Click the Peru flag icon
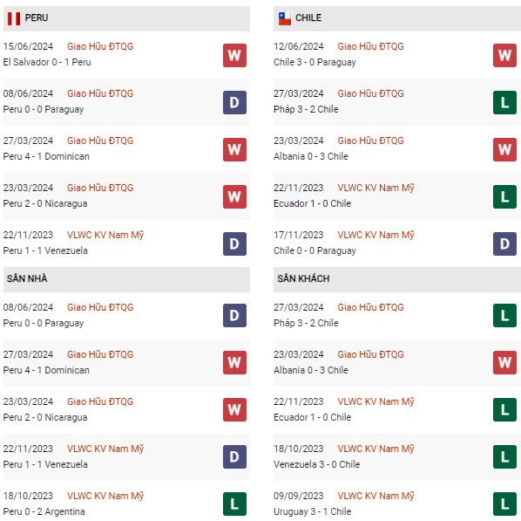521x521 pixels. coord(14,18)
